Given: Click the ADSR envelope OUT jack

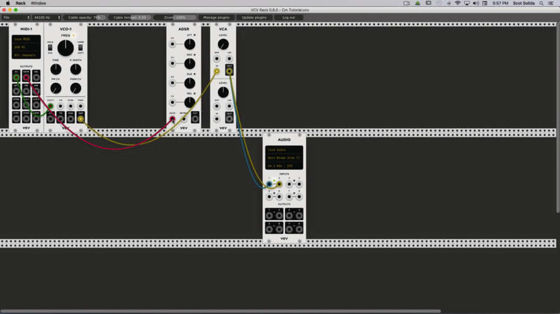Looking at the screenshot, I should pyautogui.click(x=195, y=118).
